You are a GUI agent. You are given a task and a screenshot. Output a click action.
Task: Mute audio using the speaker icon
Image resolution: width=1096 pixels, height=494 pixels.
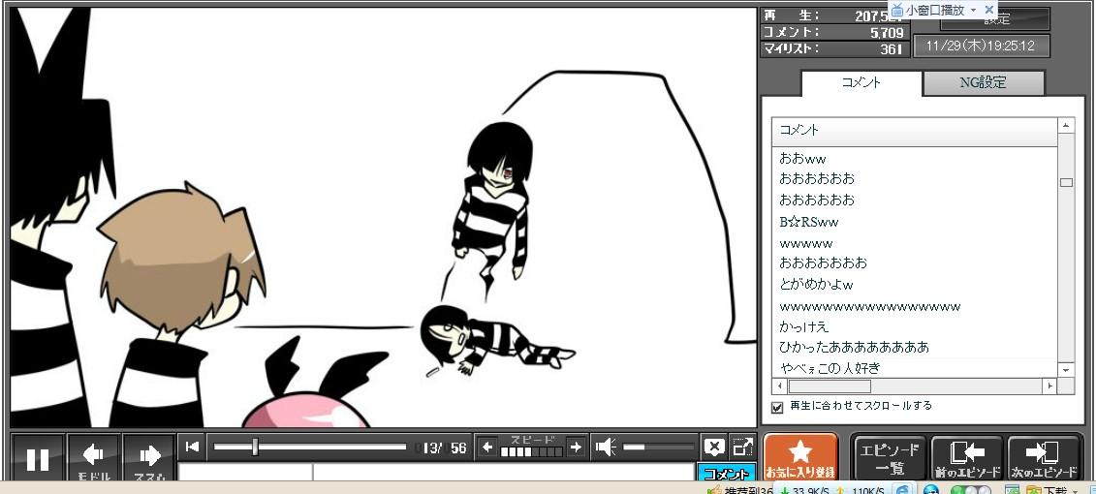606,447
